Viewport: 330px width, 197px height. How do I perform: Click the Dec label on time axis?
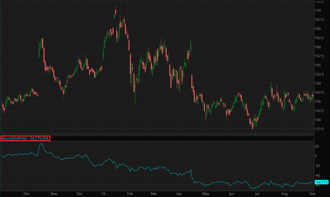point(80,193)
